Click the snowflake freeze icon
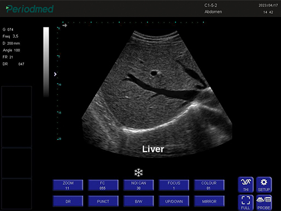 [x=138, y=172]
